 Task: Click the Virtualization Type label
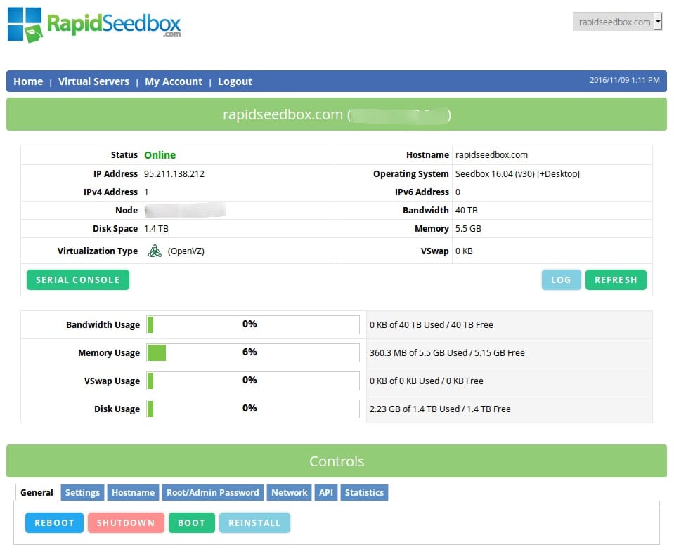[x=98, y=251]
